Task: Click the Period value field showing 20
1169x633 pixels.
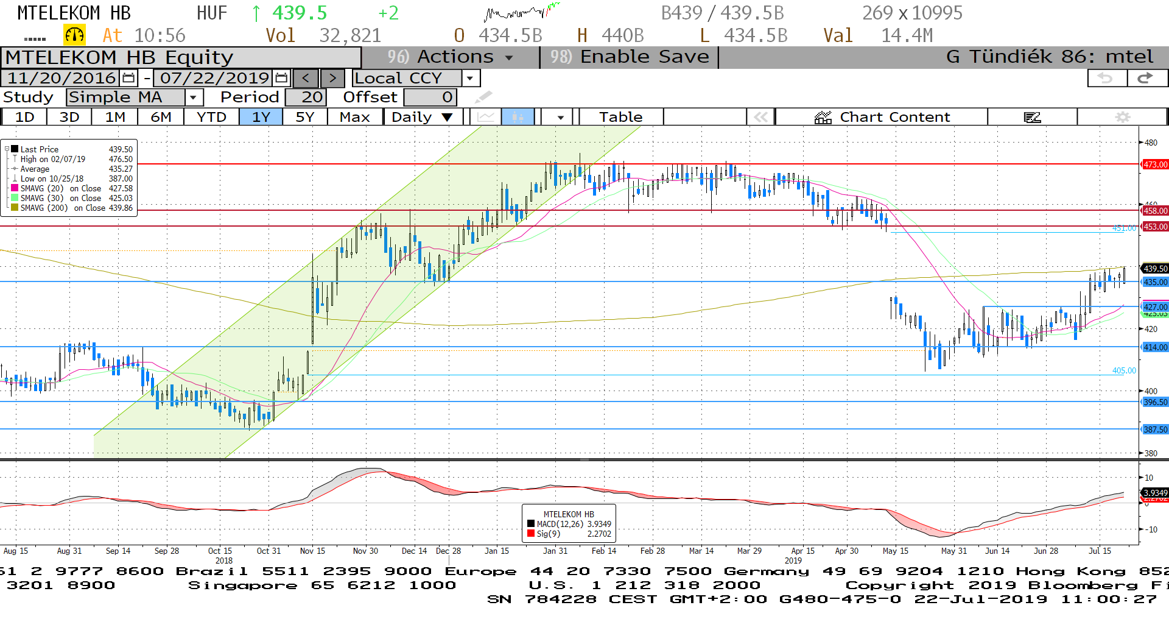Action: coord(306,97)
